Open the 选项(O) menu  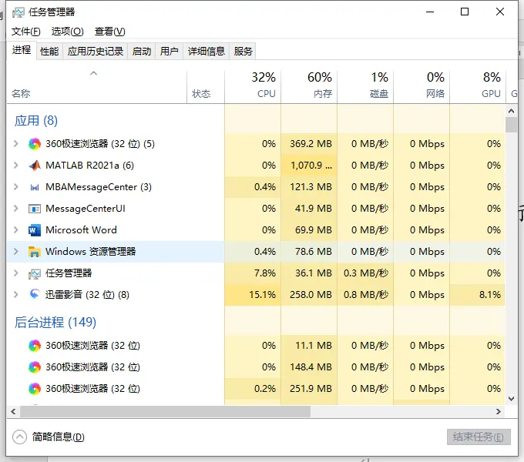(x=67, y=32)
